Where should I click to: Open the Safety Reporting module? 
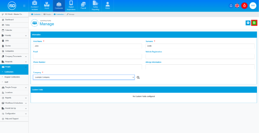click(96, 6)
